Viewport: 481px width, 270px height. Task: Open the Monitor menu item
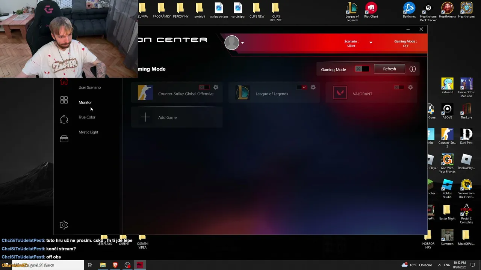tap(85, 102)
